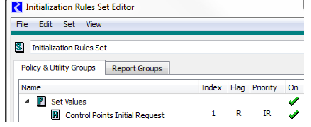
Task: Select the Policy & Utility Groups tab
Action: [x=58, y=68]
